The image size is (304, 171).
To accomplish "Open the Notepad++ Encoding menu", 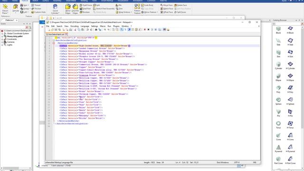I will click(75, 26).
